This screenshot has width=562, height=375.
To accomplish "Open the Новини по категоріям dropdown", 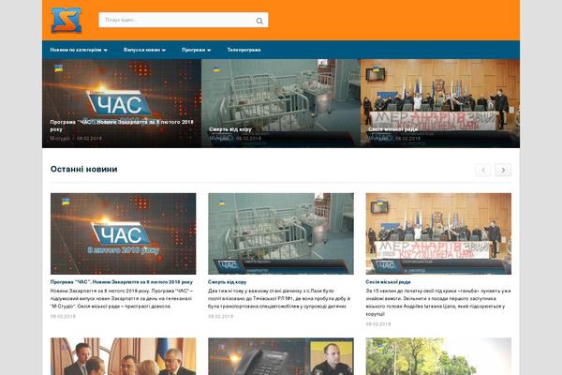I will (79, 50).
